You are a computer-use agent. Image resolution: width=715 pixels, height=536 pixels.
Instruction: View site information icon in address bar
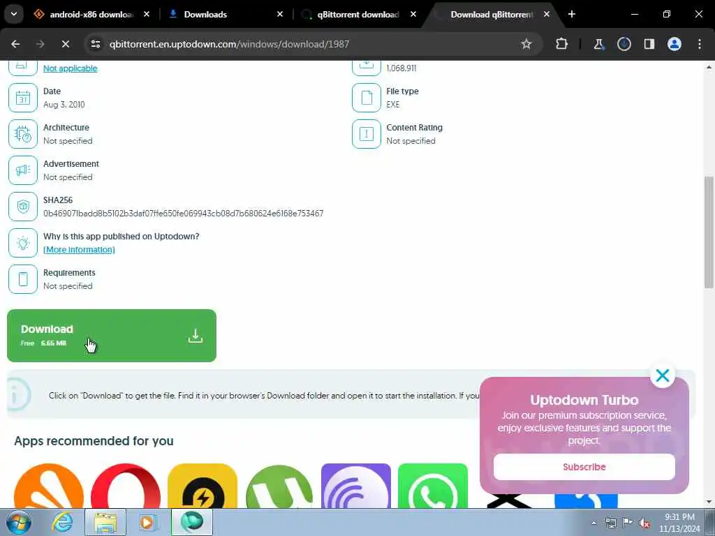(x=96, y=44)
